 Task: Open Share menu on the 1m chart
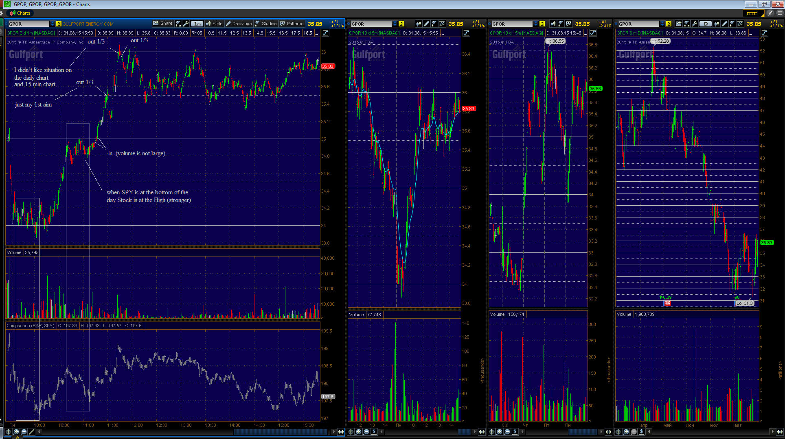[x=163, y=24]
